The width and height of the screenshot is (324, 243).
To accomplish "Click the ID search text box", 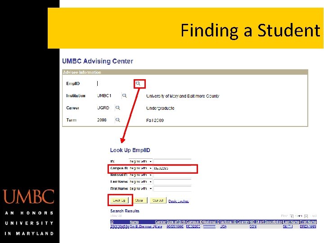I will (172, 162).
